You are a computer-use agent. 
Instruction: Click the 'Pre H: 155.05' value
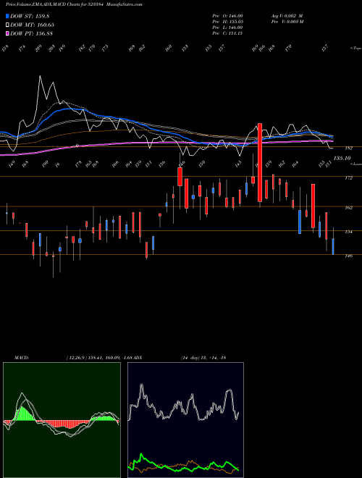[227, 22]
